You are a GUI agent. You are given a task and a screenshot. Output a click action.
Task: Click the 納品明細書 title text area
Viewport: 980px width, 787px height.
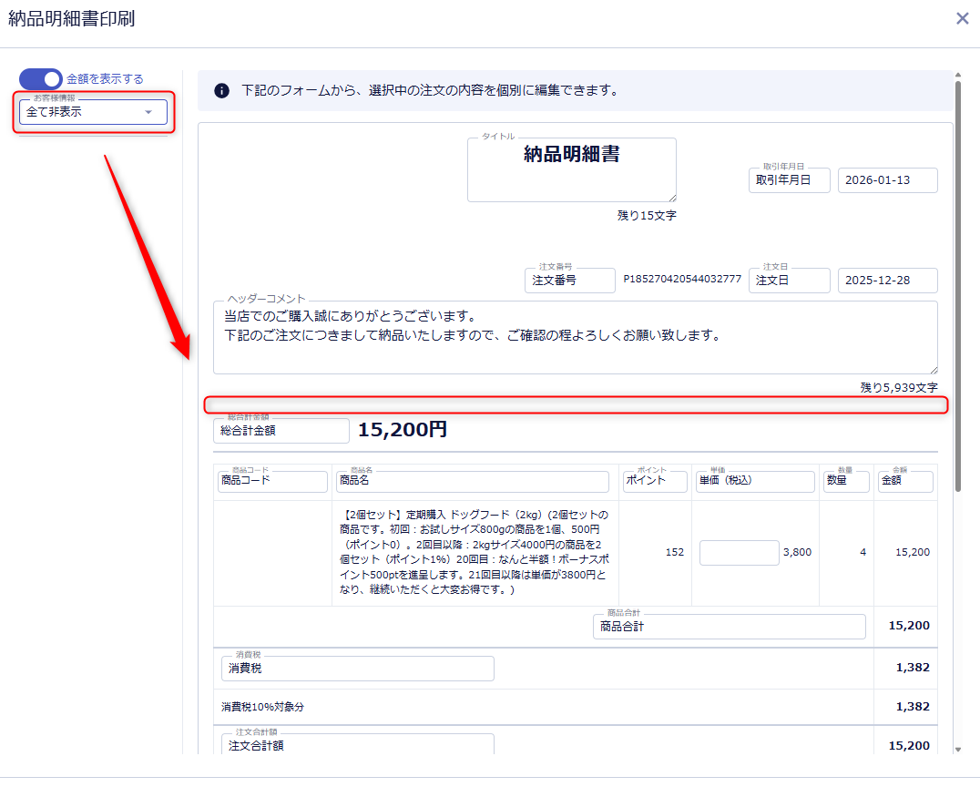(571, 169)
